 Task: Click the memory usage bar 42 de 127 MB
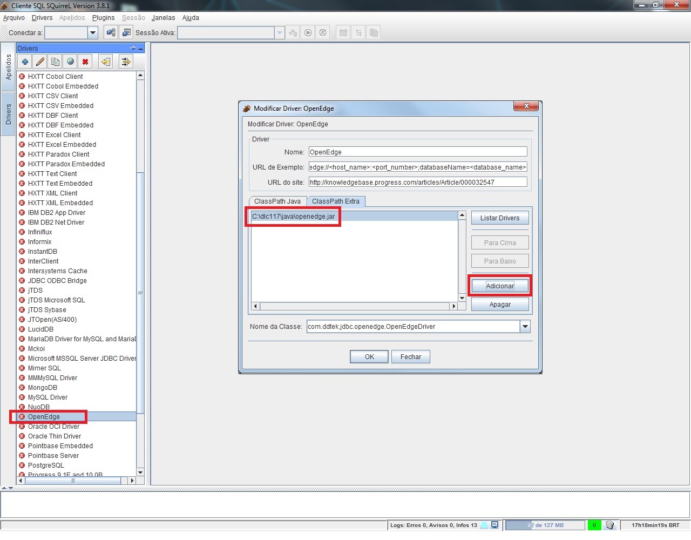tap(545, 525)
